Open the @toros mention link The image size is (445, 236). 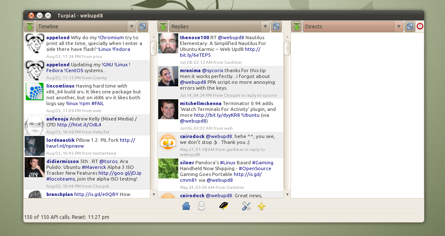(x=109, y=161)
